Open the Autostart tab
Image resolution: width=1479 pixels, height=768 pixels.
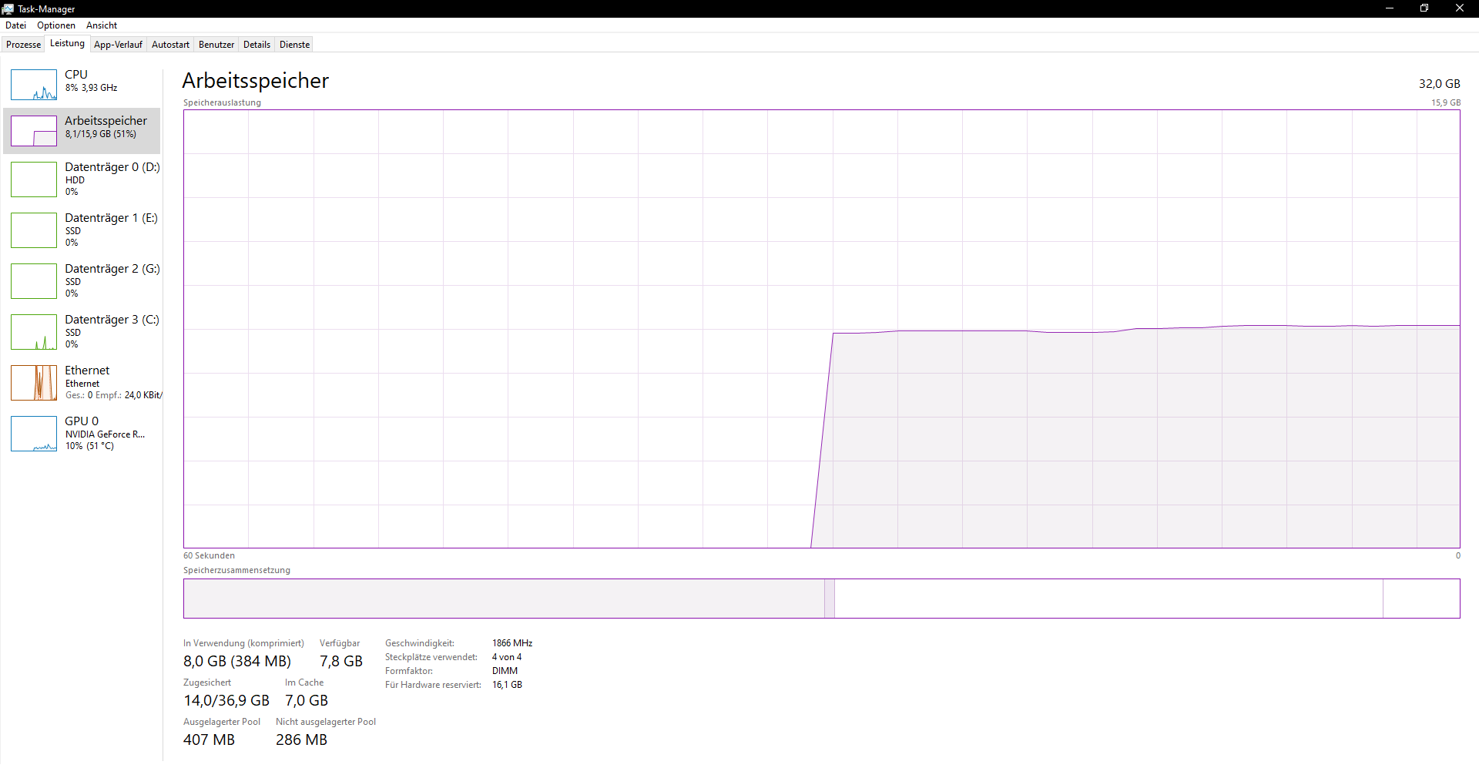click(x=169, y=44)
